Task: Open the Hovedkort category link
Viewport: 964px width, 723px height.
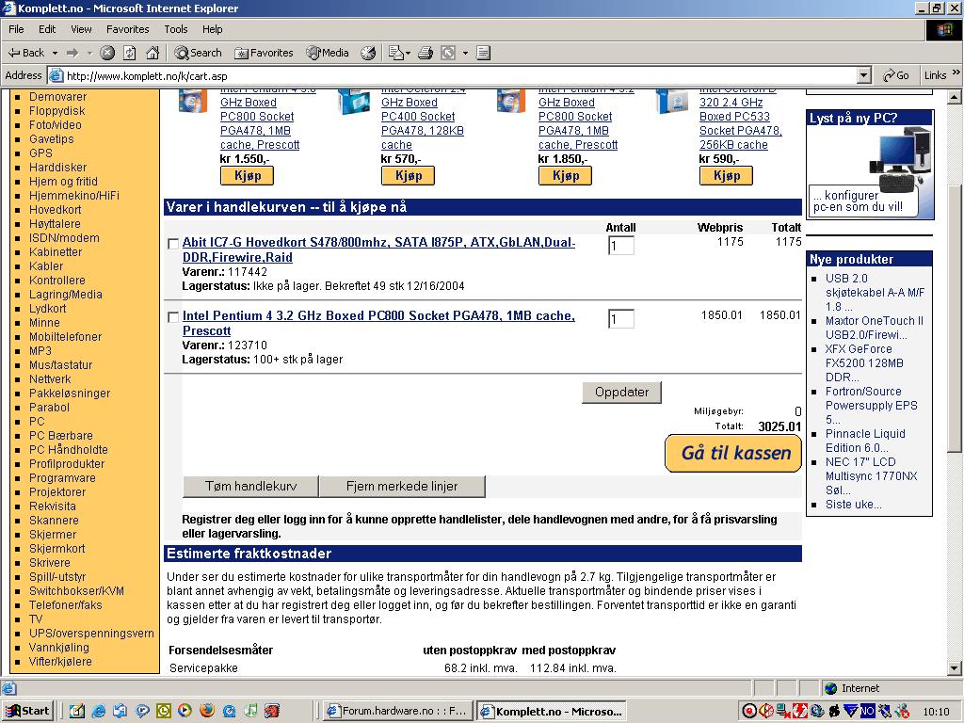Action: 56,210
